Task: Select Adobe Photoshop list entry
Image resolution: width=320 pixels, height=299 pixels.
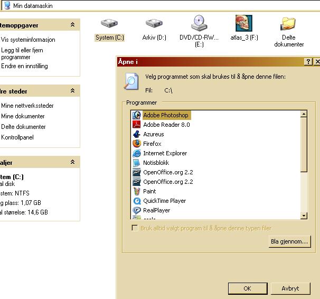Action: tap(166, 115)
